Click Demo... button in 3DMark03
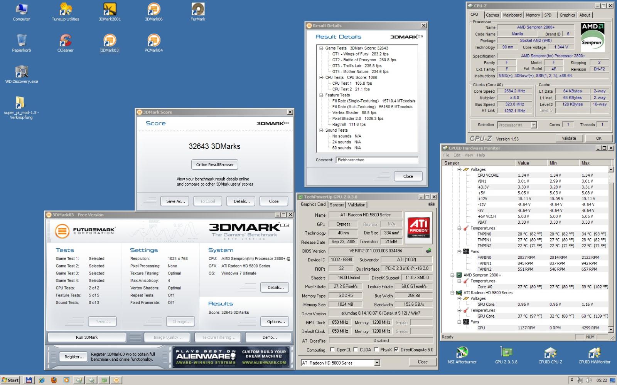Image resolution: width=617 pixels, height=385 pixels. click(x=270, y=337)
